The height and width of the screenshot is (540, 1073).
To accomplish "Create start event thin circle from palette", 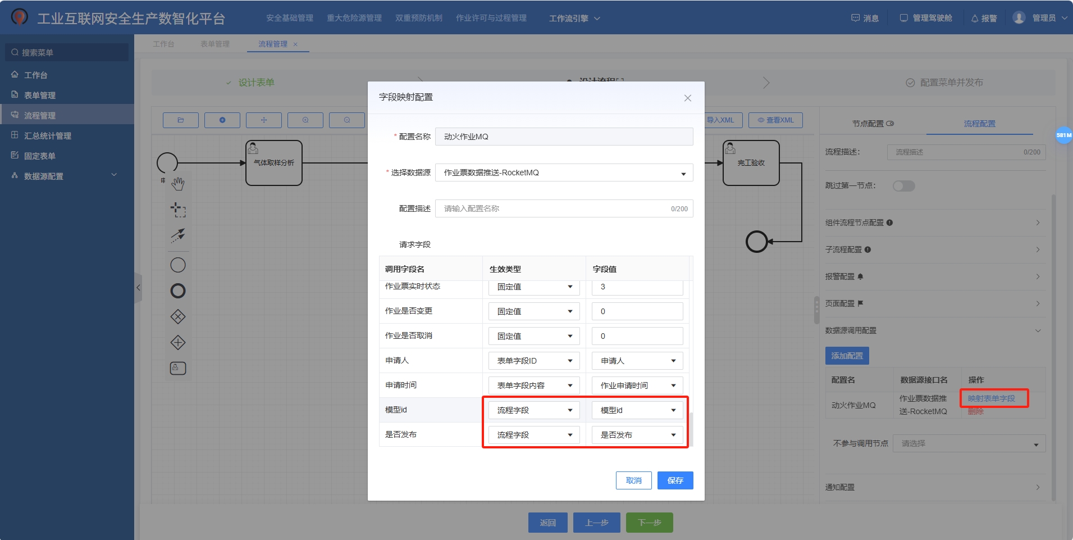I will (x=178, y=265).
